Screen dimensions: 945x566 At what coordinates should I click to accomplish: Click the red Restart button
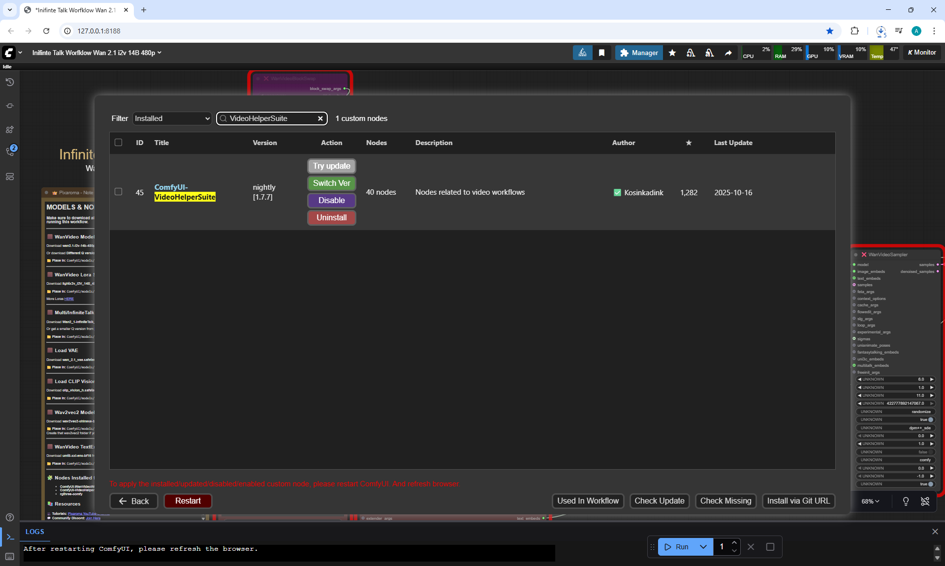tap(188, 501)
